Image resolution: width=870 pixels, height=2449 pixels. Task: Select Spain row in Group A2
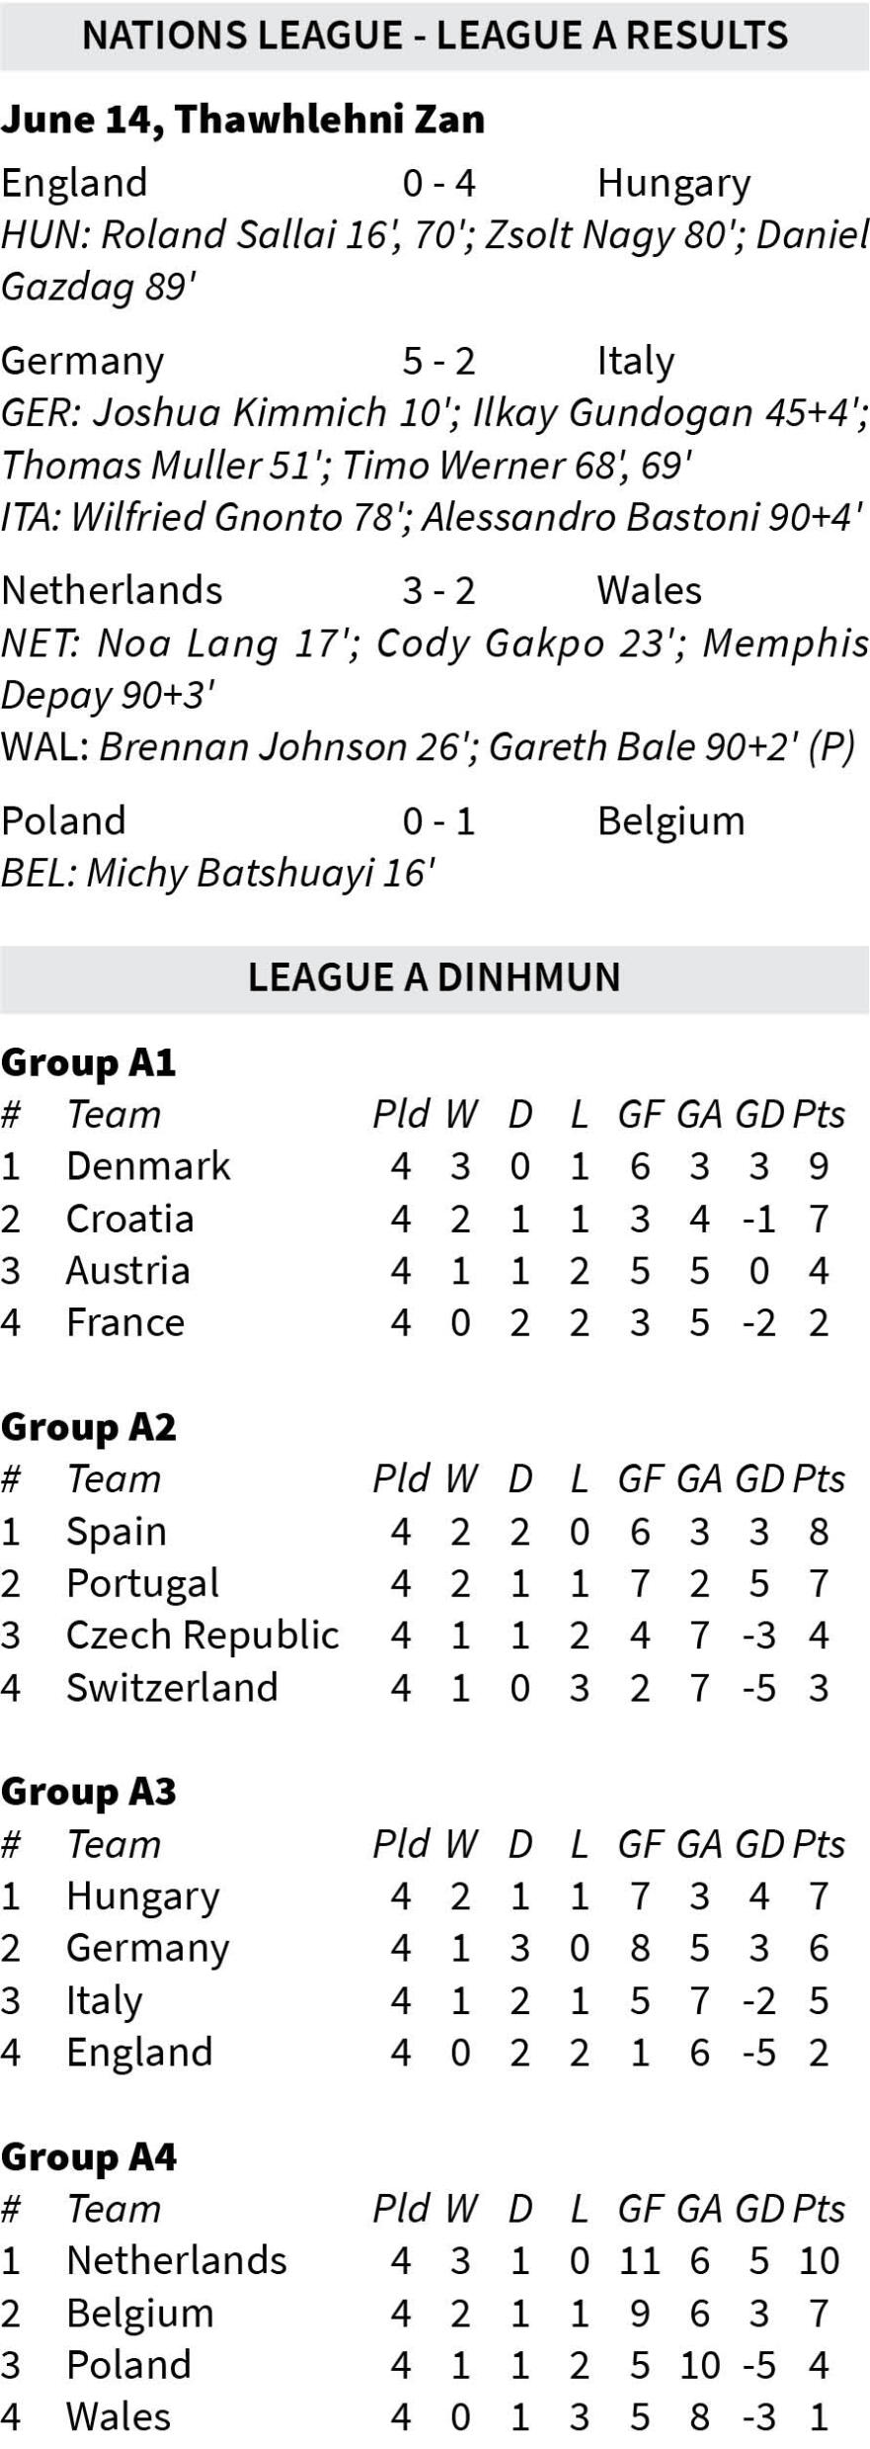[422, 1531]
